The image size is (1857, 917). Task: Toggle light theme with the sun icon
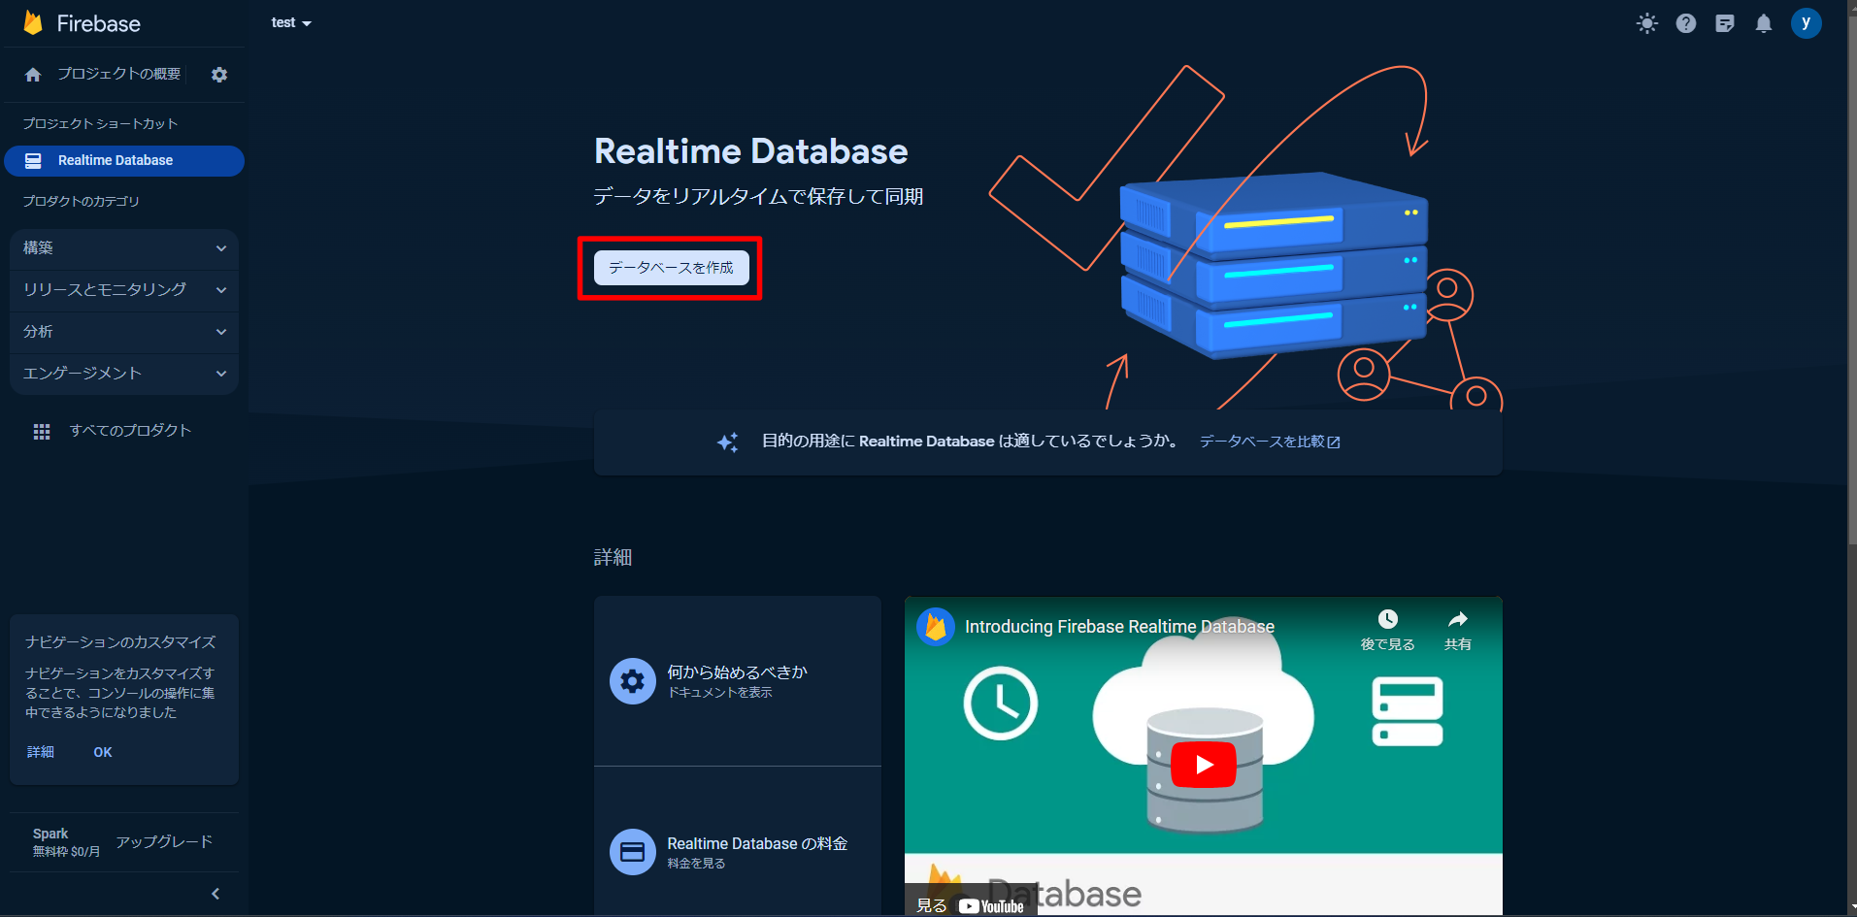pos(1647,23)
